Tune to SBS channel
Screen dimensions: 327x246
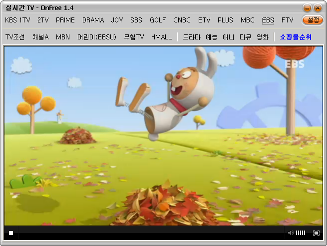[136, 20]
